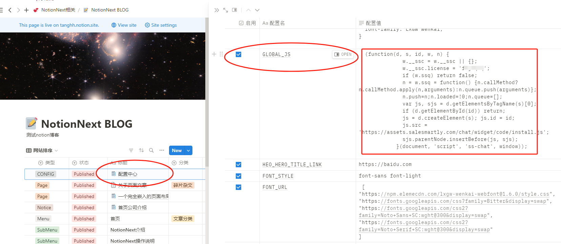Open the 首页公司介绍 page
Viewport: 561px width, 244px height.
click(132, 208)
